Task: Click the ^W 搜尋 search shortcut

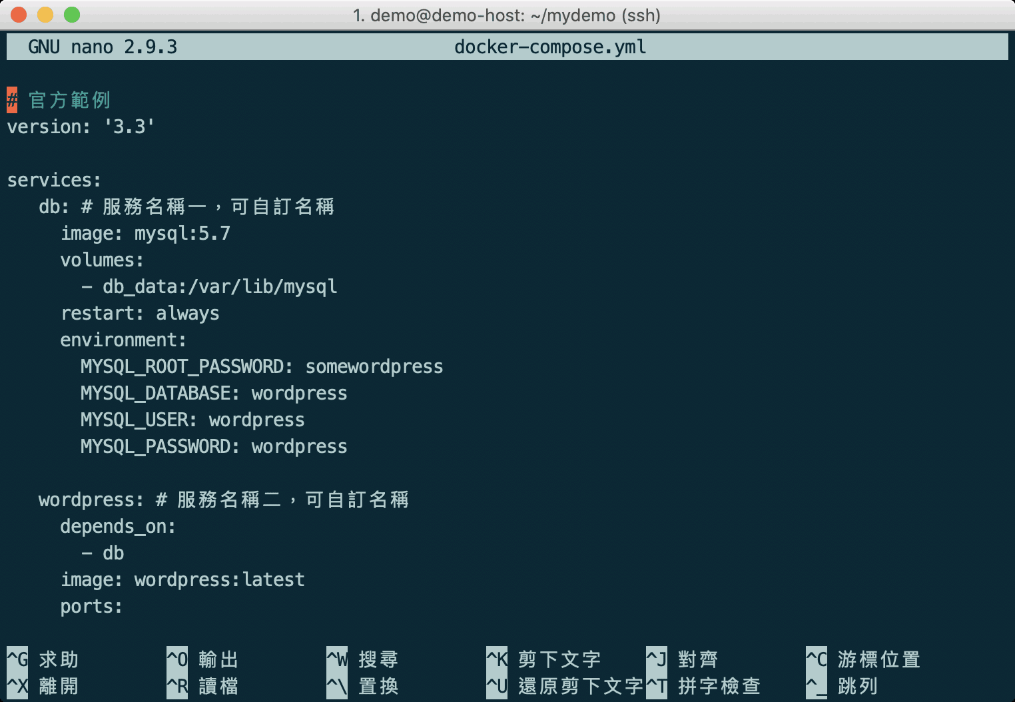Action: click(x=362, y=659)
